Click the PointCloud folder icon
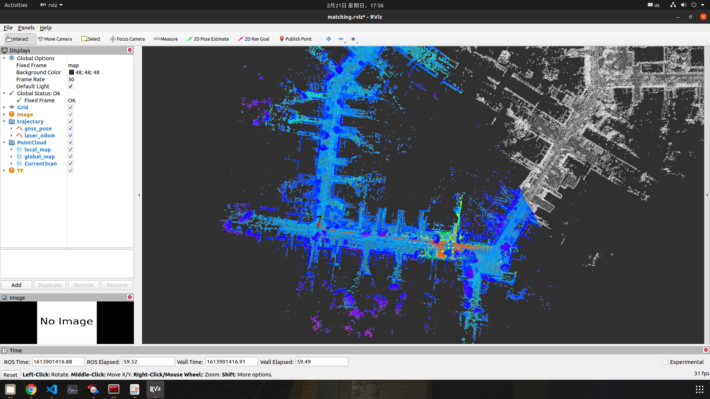The image size is (710, 399). pos(12,142)
